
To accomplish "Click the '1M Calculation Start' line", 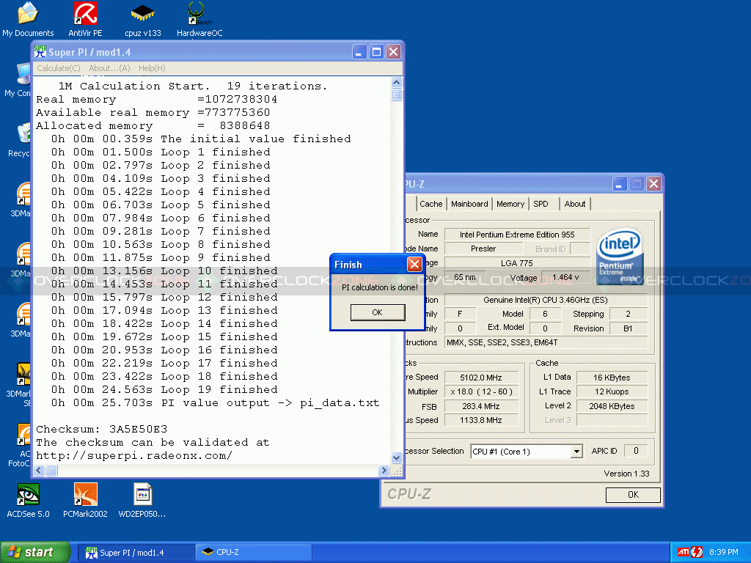I will click(193, 87).
